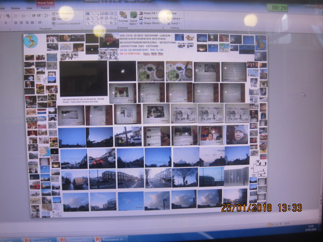This screenshot has width=323, height=242.
Task: Choose the Left Brace shape
Action: point(102,23)
